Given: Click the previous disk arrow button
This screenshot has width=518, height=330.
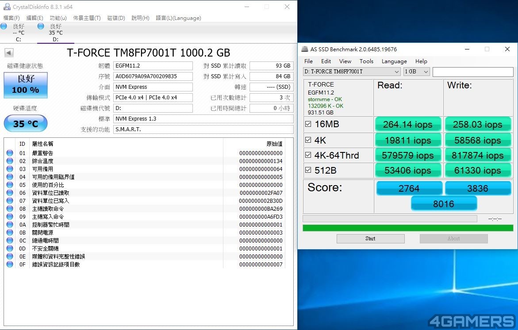Looking at the screenshot, I should tap(9, 53).
